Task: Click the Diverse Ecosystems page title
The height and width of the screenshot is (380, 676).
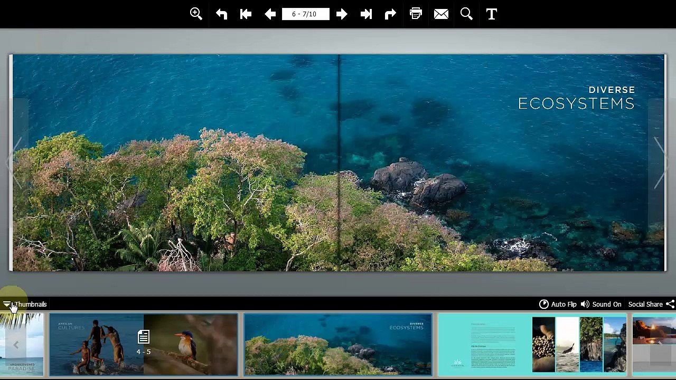Action: pyautogui.click(x=576, y=99)
